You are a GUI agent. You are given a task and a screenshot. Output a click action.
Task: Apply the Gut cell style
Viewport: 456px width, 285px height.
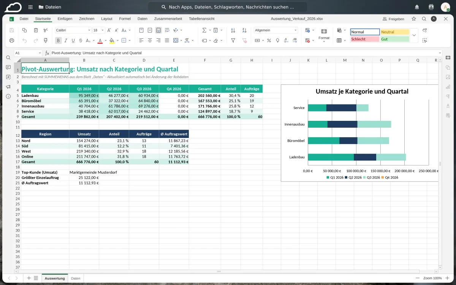click(x=395, y=39)
